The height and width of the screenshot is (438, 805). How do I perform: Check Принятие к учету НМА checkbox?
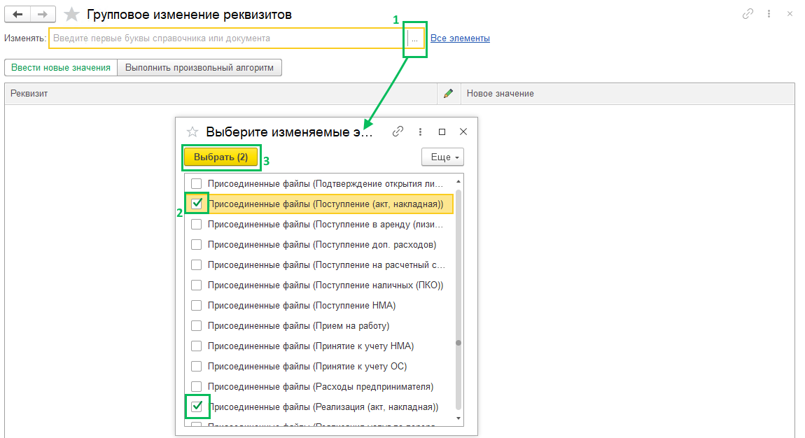196,346
